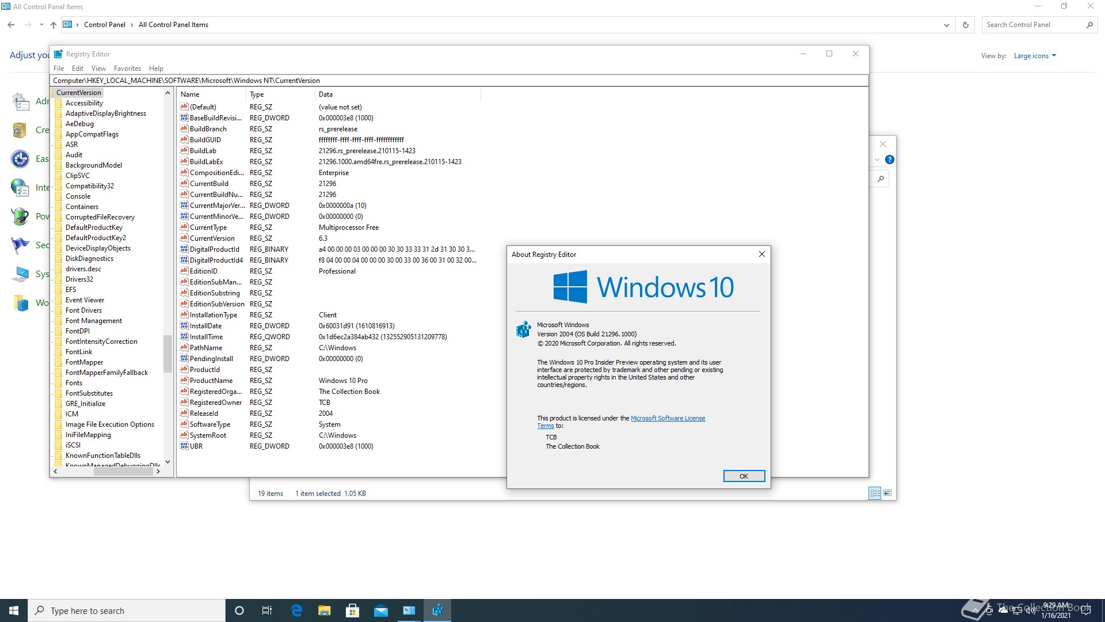Viewport: 1105px width, 622px height.
Task: Open Mail app from taskbar
Action: 381,610
